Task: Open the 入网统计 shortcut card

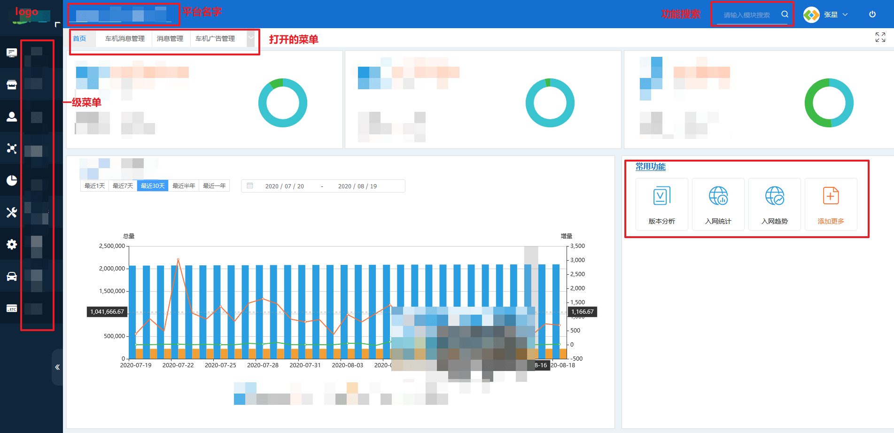Action: pos(718,204)
